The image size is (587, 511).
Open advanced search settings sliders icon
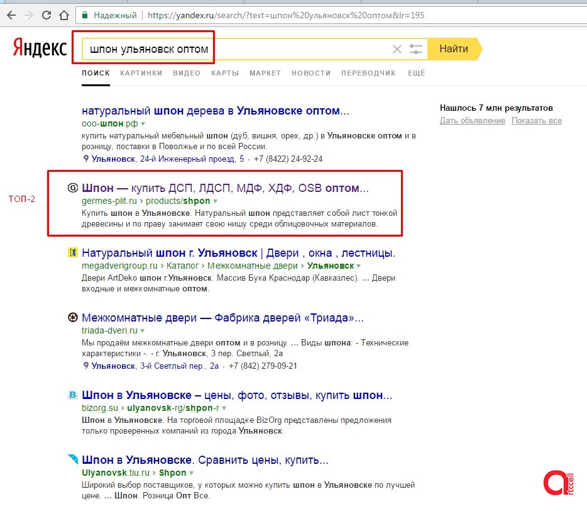click(x=416, y=49)
